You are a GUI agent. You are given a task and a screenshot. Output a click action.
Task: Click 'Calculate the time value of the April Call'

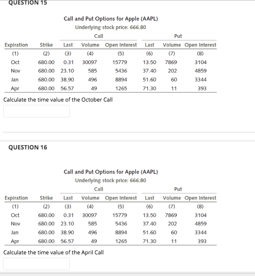pos(53,252)
